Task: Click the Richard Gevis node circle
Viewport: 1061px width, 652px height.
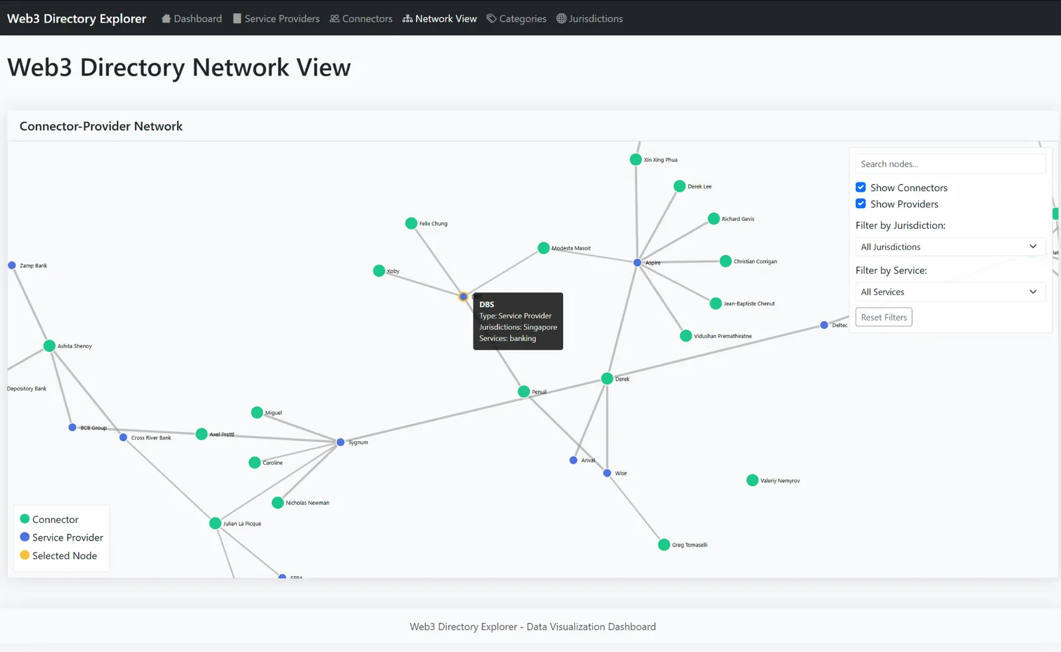Action: [x=714, y=219]
